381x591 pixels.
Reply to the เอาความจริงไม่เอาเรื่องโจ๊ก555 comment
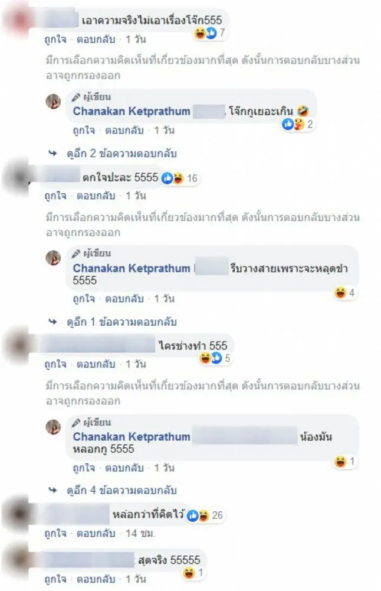pyautogui.click(x=96, y=39)
